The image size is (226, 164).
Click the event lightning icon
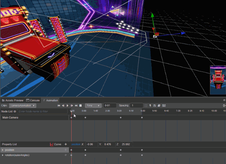pyautogui.click(x=150, y=106)
